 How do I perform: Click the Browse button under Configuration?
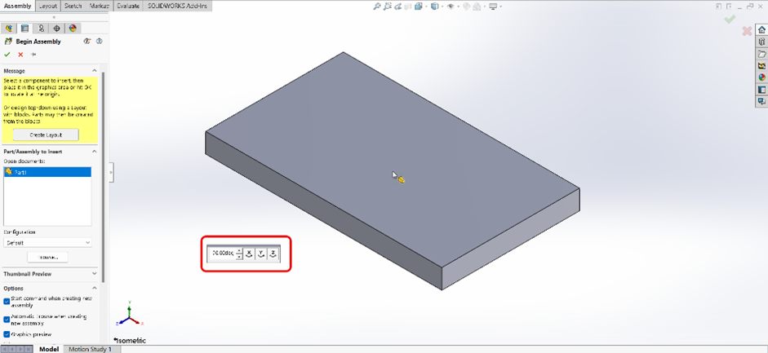pos(47,257)
